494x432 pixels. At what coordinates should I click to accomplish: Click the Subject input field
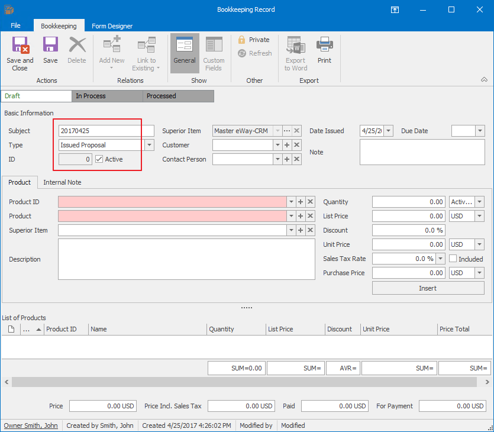[x=106, y=130]
